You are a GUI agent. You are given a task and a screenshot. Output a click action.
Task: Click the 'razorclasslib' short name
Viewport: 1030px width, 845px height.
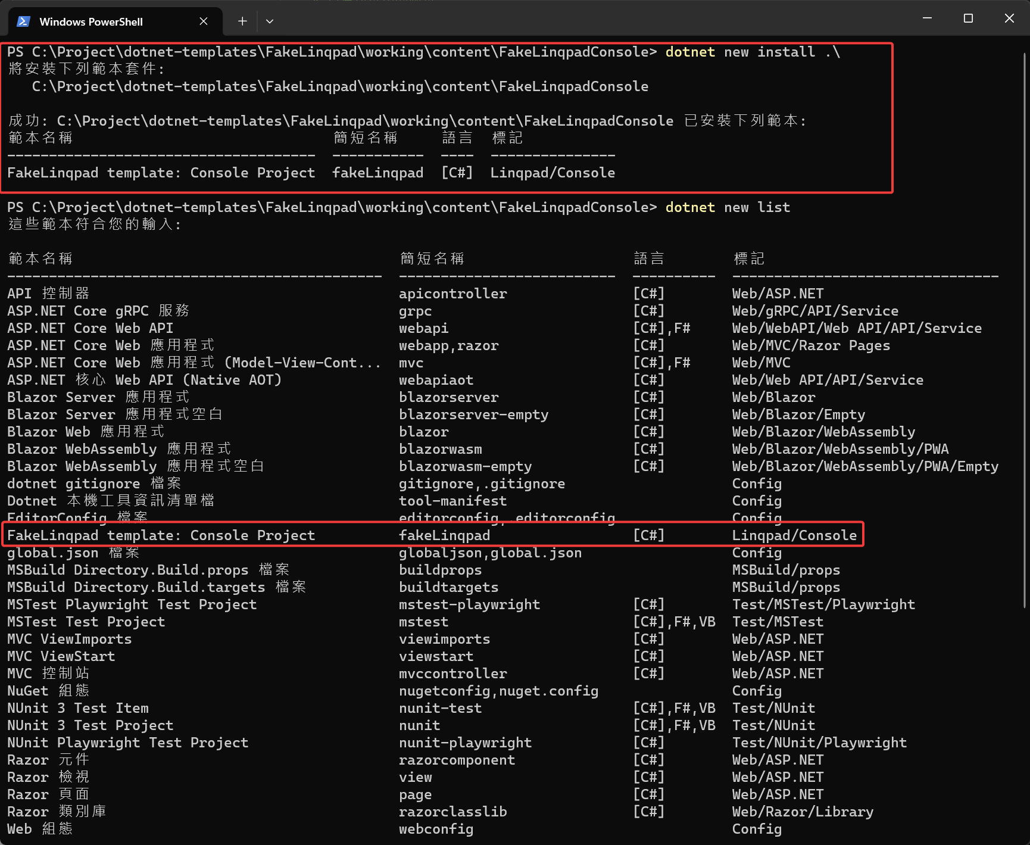tap(452, 812)
